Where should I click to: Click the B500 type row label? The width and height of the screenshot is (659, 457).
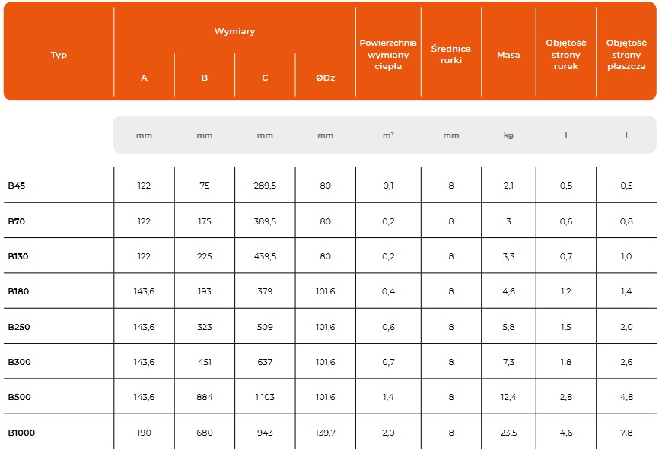click(x=19, y=397)
